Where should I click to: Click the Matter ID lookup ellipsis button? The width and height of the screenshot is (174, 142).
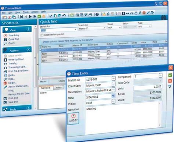click(113, 78)
